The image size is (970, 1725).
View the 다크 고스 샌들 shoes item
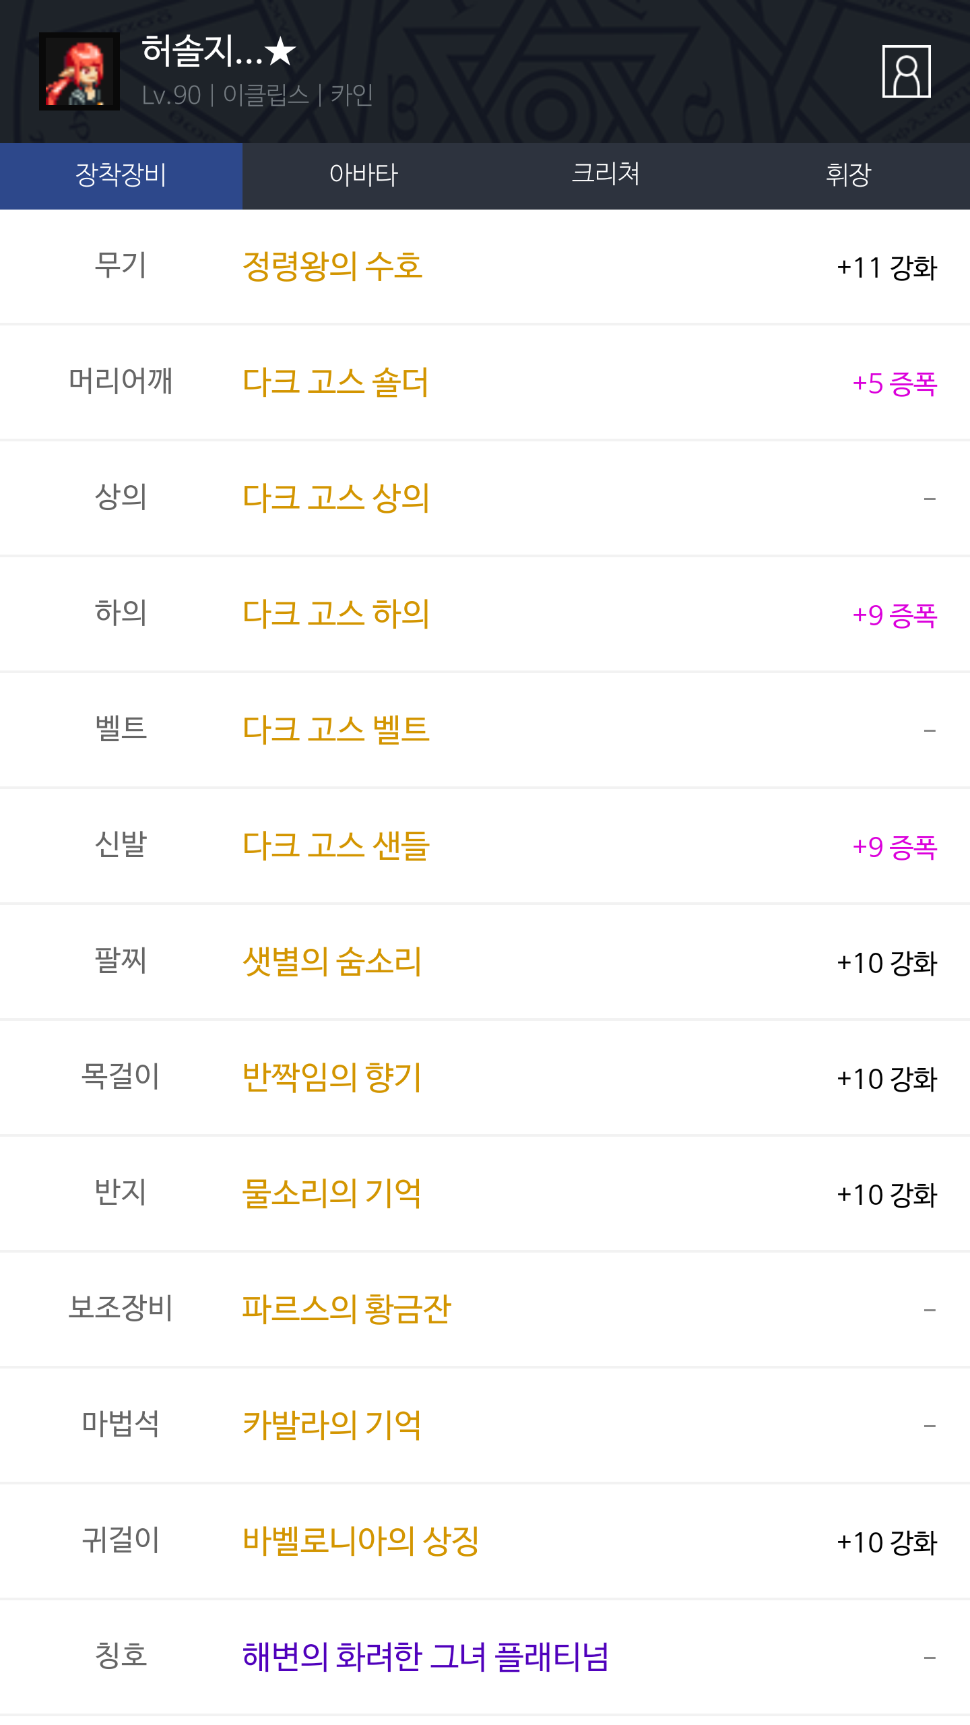[x=335, y=846]
